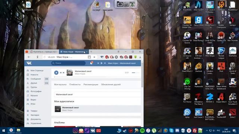Click the Discord icon in the taskbar

tap(177, 131)
